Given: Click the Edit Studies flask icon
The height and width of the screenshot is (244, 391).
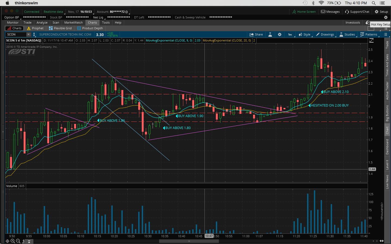Looking at the screenshot, I should [270, 34].
